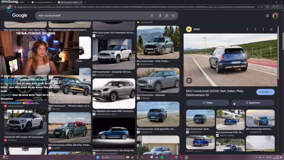Image resolution: width=284 pixels, height=160 pixels.
Task: Click caption Die Highlights des neuen MINI Countryman
Action: (x=114, y=111)
